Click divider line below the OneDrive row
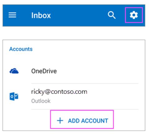The height and width of the screenshot is (135, 154). click(85, 83)
